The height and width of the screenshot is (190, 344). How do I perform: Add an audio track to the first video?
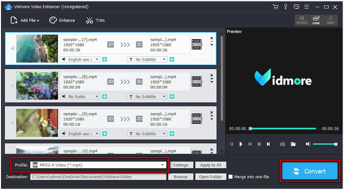pos(105,59)
